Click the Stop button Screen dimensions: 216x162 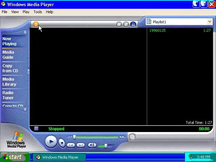click(x=62, y=143)
